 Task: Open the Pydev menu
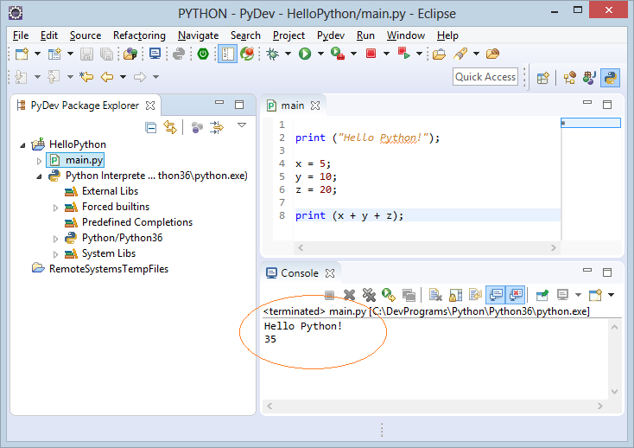tap(331, 35)
